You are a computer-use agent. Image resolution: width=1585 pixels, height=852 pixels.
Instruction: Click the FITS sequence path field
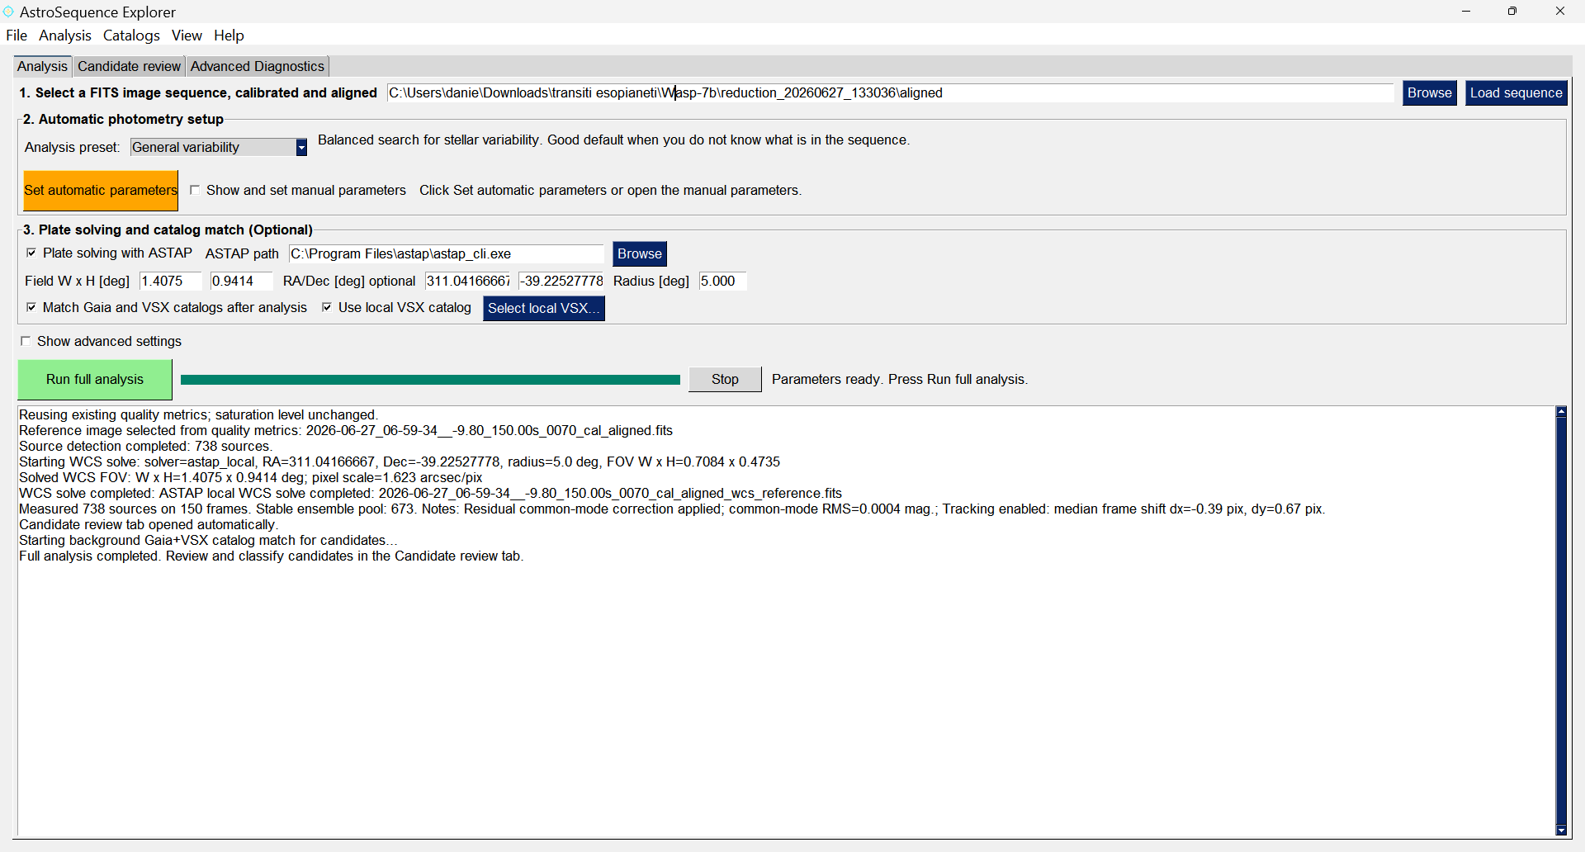890,92
